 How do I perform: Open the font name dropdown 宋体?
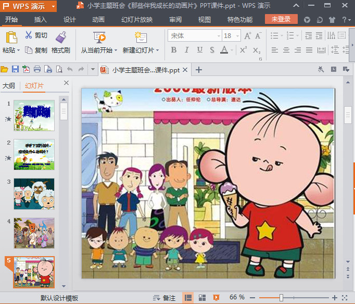coord(219,36)
